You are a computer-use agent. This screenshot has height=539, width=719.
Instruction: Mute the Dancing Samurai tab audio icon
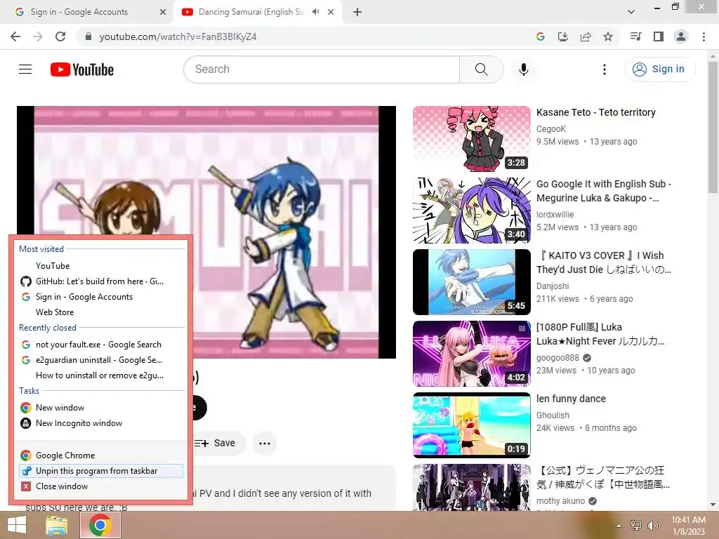pos(315,12)
